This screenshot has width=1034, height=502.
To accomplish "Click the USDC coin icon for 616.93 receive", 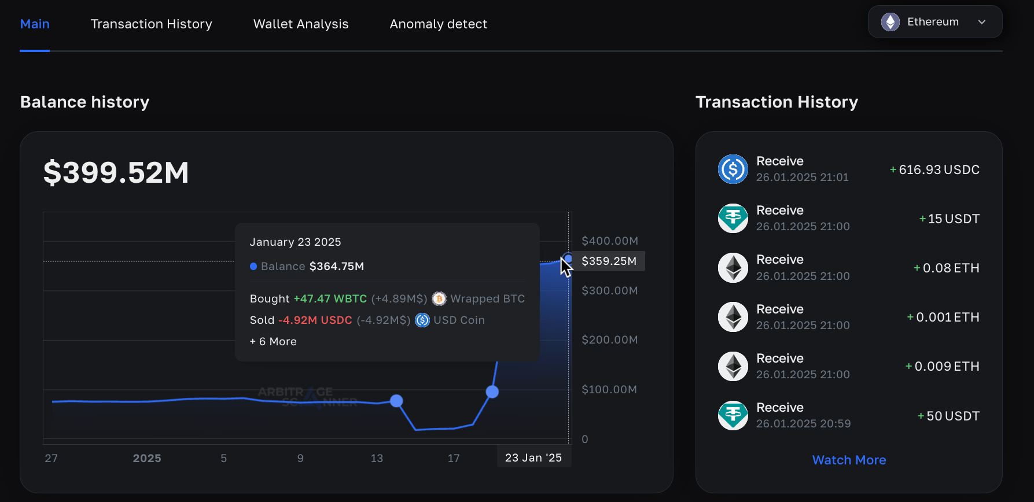I will [x=733, y=169].
